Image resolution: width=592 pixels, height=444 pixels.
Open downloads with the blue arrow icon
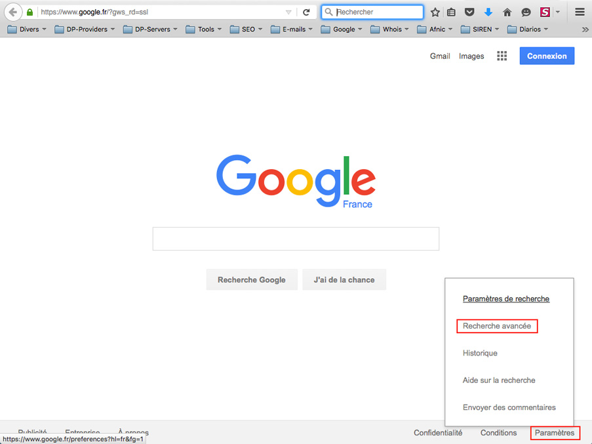click(488, 12)
